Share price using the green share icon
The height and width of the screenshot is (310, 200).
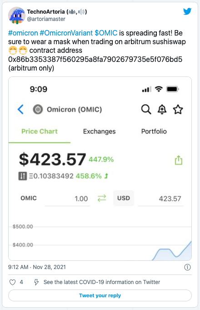point(179,160)
